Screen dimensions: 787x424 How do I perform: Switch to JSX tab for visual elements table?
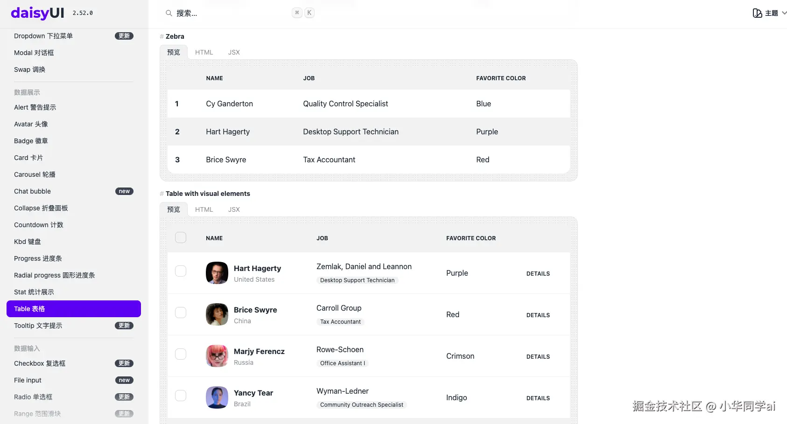(234, 209)
